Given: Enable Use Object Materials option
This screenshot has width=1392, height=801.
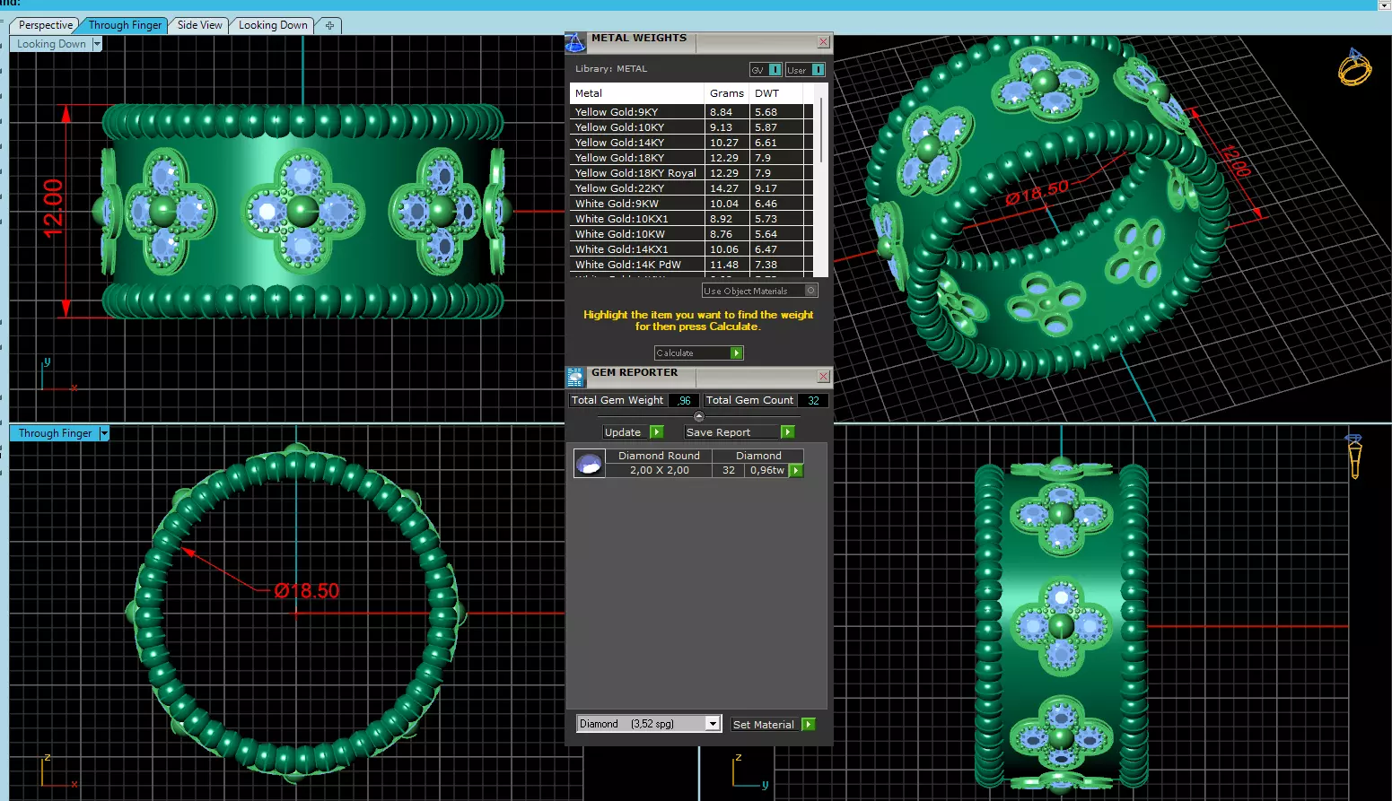Looking at the screenshot, I should 811,291.
